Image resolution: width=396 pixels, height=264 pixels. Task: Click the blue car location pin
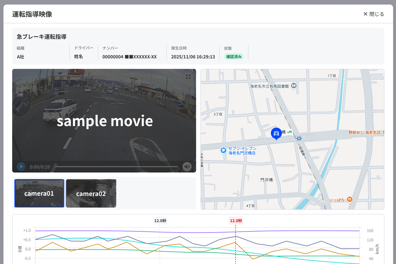point(276,134)
